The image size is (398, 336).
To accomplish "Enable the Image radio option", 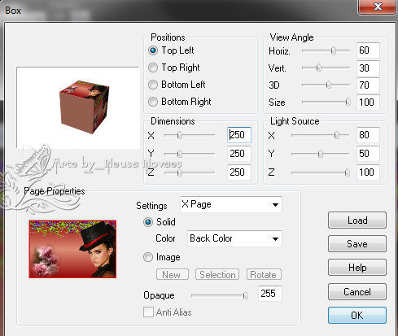I will coord(148,257).
